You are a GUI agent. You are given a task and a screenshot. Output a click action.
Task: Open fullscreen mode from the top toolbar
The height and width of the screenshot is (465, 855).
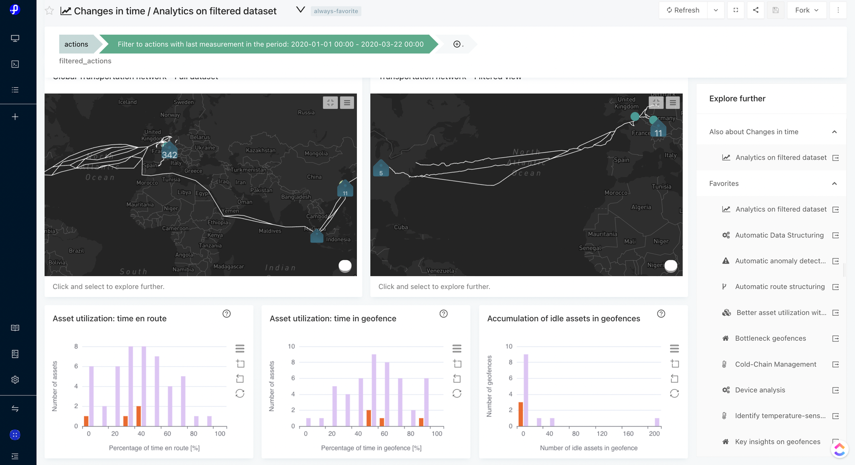[736, 10]
